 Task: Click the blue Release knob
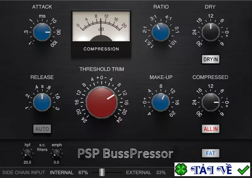point(42,102)
